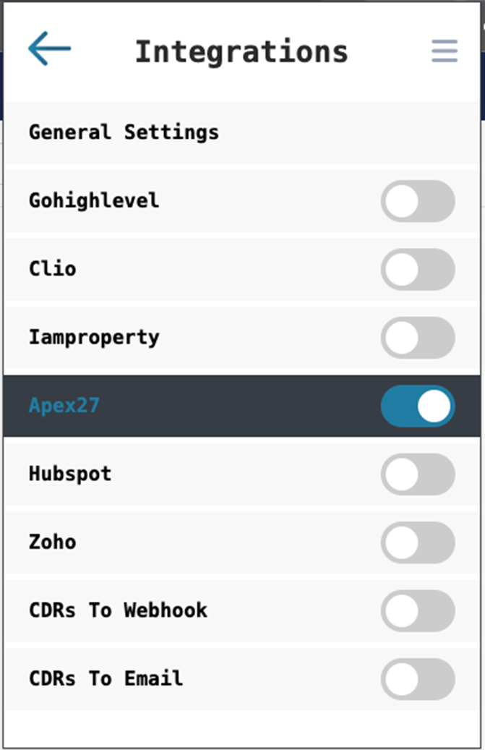
Task: Disable the Apex27 integration toggle
Action: pyautogui.click(x=418, y=406)
